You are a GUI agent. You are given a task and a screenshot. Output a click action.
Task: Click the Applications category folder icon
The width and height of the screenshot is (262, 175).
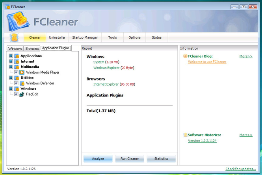tap(17, 56)
